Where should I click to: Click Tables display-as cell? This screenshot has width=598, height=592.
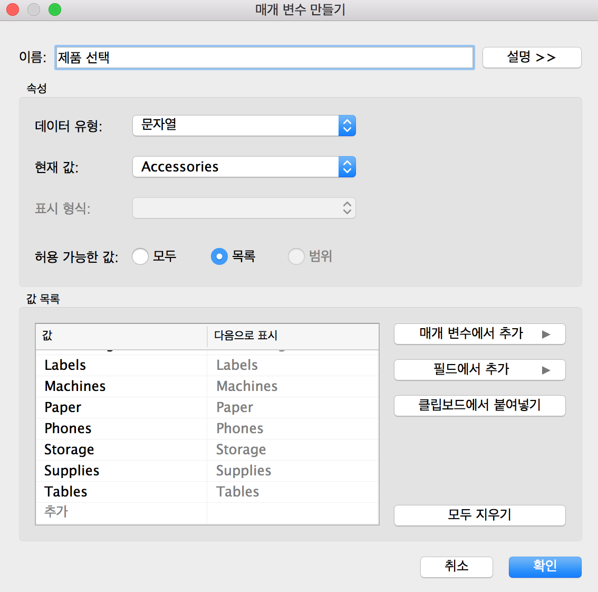(x=293, y=492)
